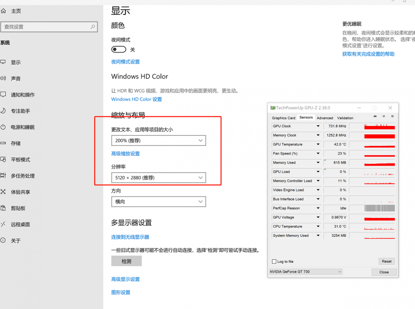
Task: Enable Log to file checkbox in GPU-Z
Action: [x=274, y=261]
